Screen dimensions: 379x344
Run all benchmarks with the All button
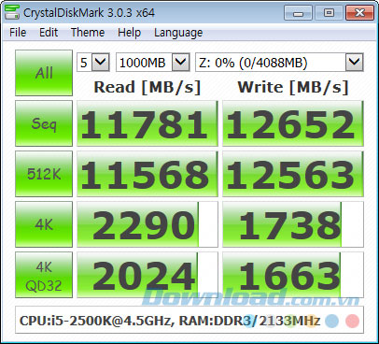click(44, 73)
